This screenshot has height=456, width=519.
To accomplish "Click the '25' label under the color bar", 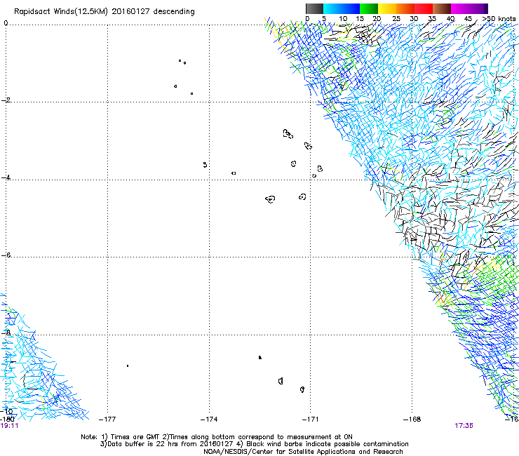I will pos(396,18).
